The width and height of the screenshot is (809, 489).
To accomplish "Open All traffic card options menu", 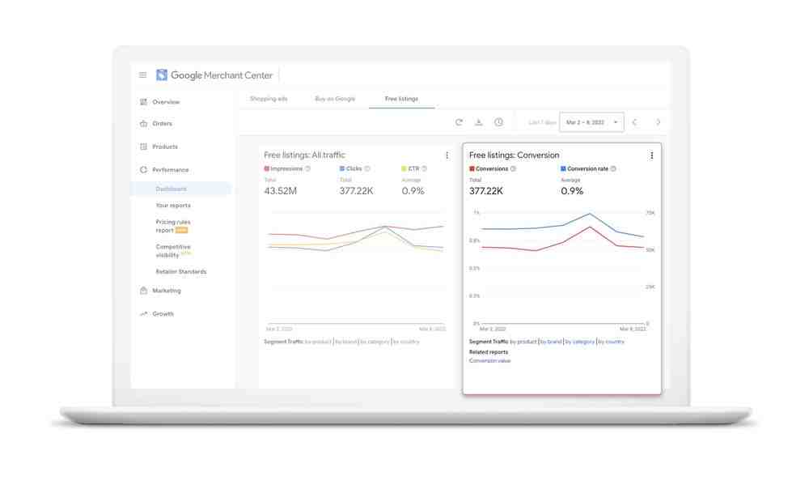I will 447,155.
